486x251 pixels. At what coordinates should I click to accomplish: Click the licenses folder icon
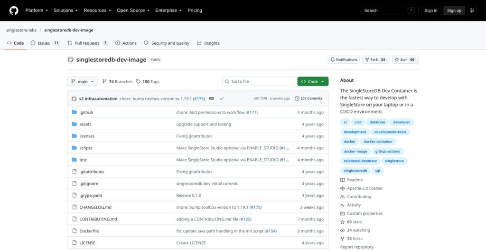(x=75, y=136)
